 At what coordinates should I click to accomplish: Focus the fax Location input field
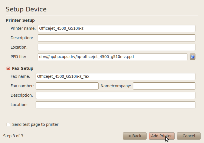[115, 105]
